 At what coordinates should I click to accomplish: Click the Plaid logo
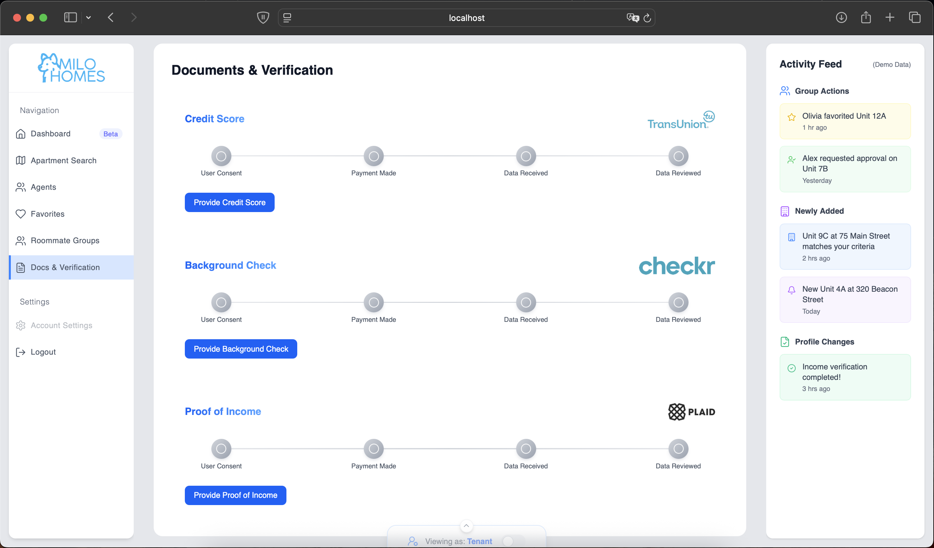691,412
